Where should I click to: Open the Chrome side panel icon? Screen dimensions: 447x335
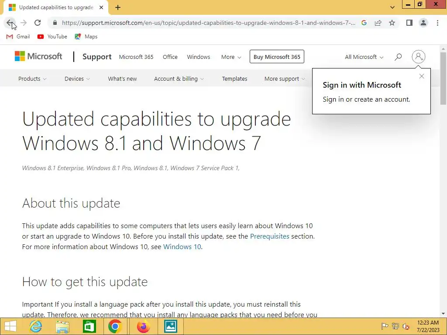tap(409, 23)
